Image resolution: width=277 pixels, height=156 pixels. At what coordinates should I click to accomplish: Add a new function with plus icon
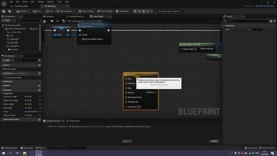[x=39, y=73]
